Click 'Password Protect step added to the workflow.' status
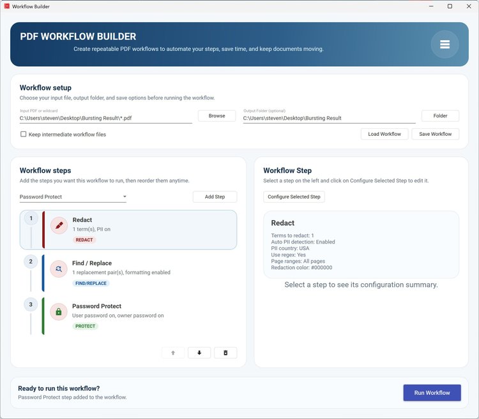This screenshot has height=419, width=479. tap(72, 397)
